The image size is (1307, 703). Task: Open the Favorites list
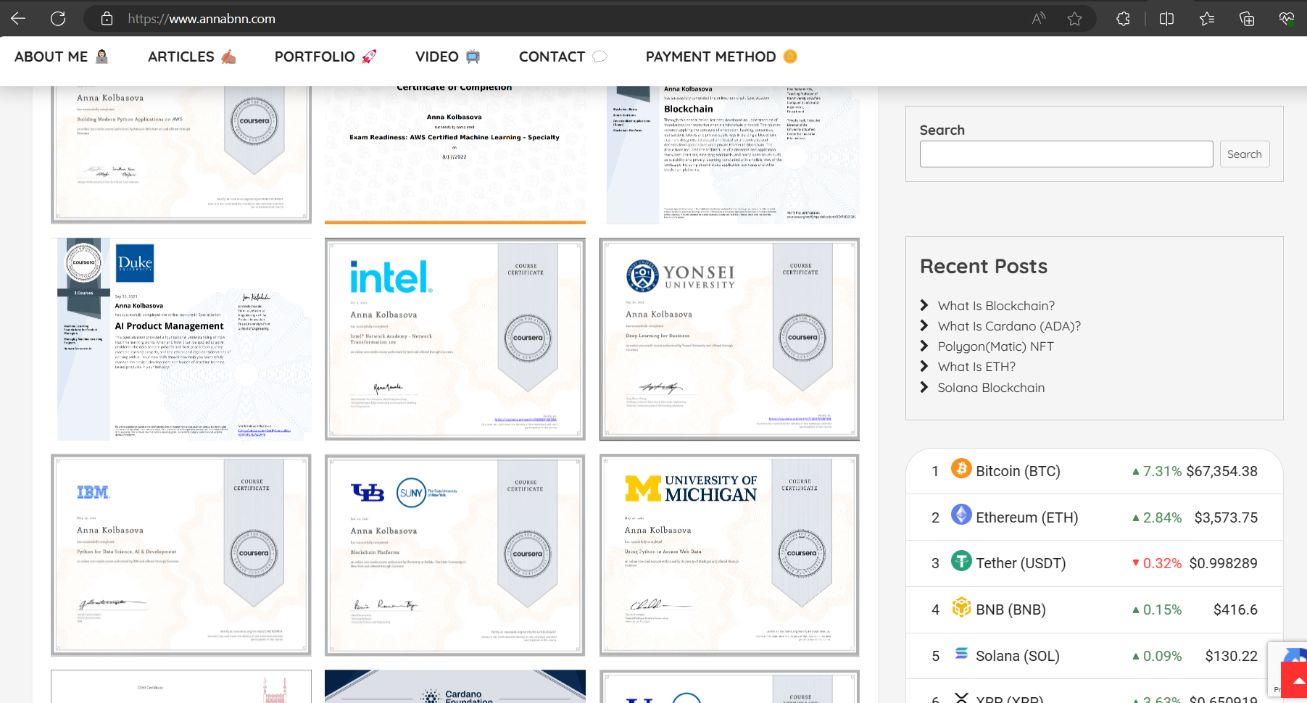pyautogui.click(x=1207, y=19)
